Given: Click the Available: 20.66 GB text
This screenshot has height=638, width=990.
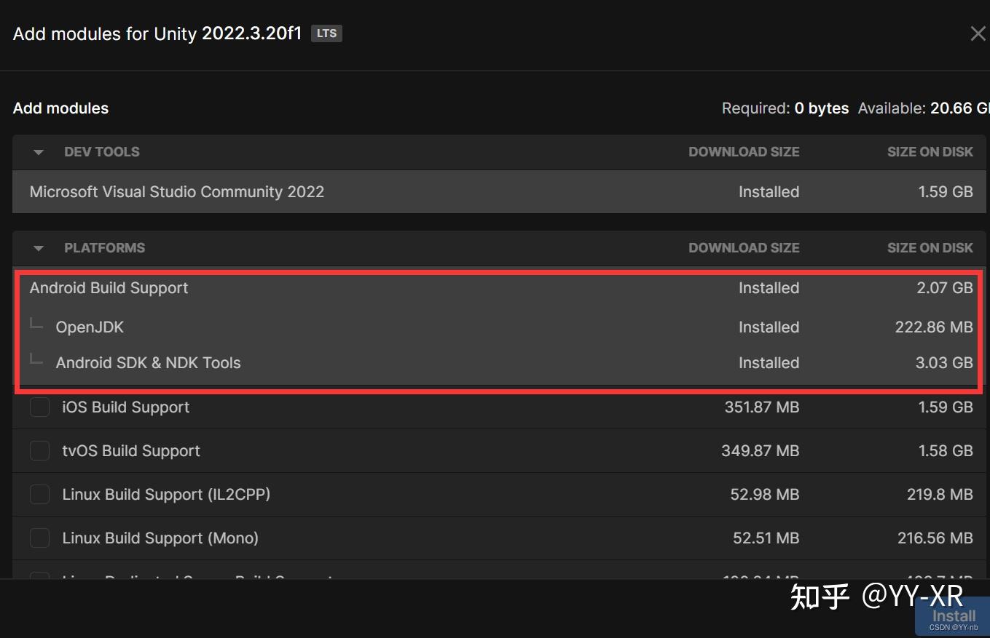Looking at the screenshot, I should [923, 108].
